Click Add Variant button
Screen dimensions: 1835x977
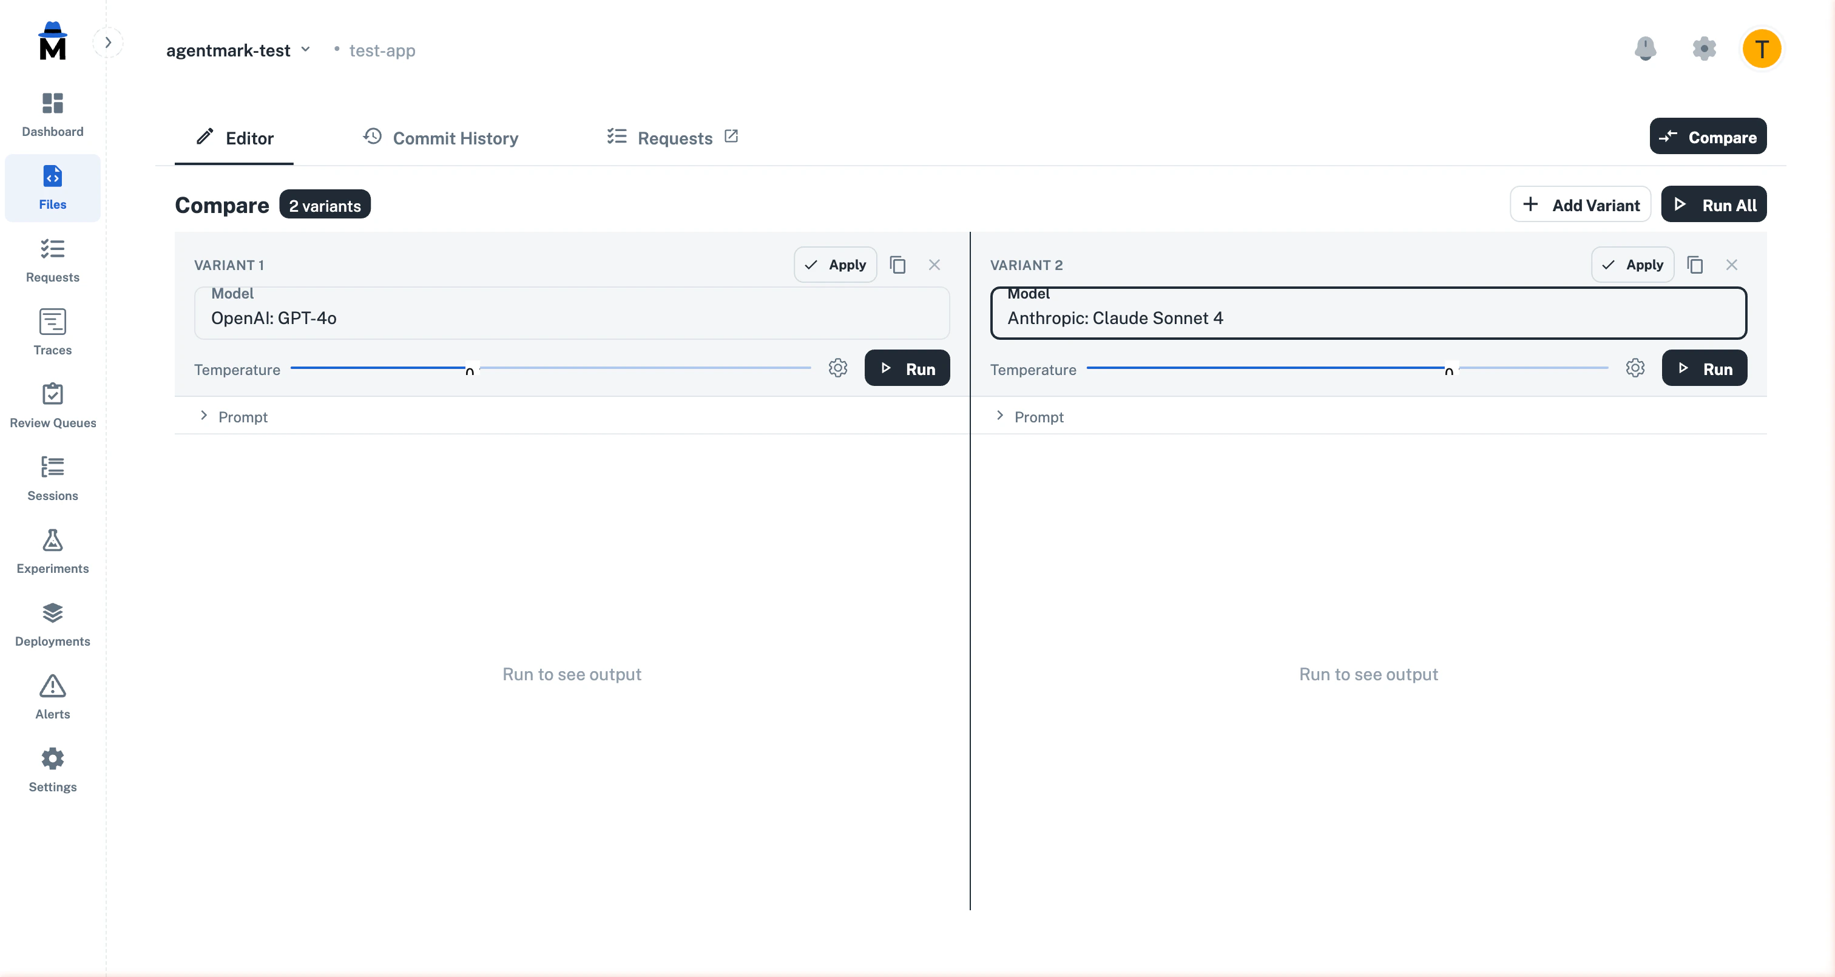pos(1580,205)
